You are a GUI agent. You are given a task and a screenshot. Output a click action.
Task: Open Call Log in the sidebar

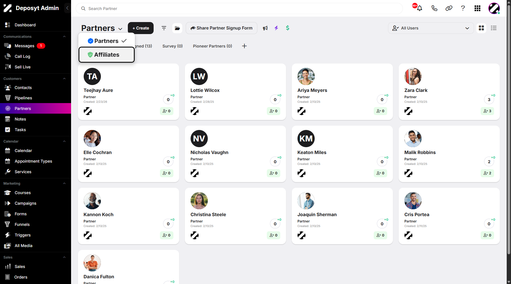(x=36, y=56)
